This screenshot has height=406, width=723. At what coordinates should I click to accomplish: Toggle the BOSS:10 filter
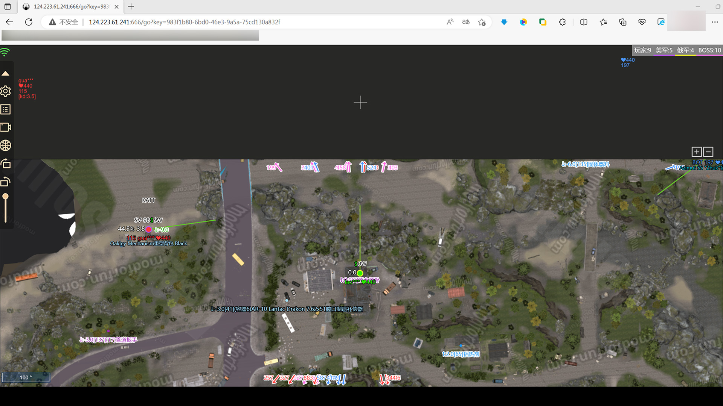click(709, 50)
